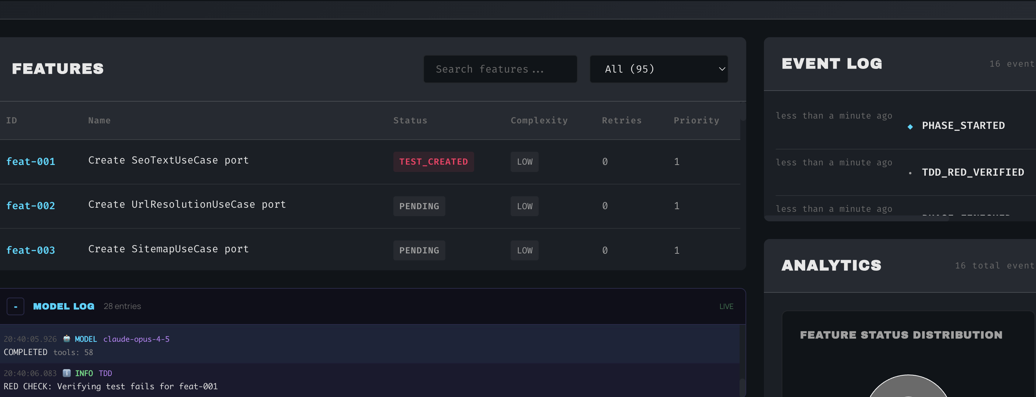The height and width of the screenshot is (397, 1036).
Task: Collapse the Model Log panel
Action: point(15,306)
